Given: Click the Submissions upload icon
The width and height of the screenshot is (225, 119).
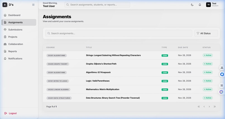Looking at the screenshot, I should click(x=5, y=29).
